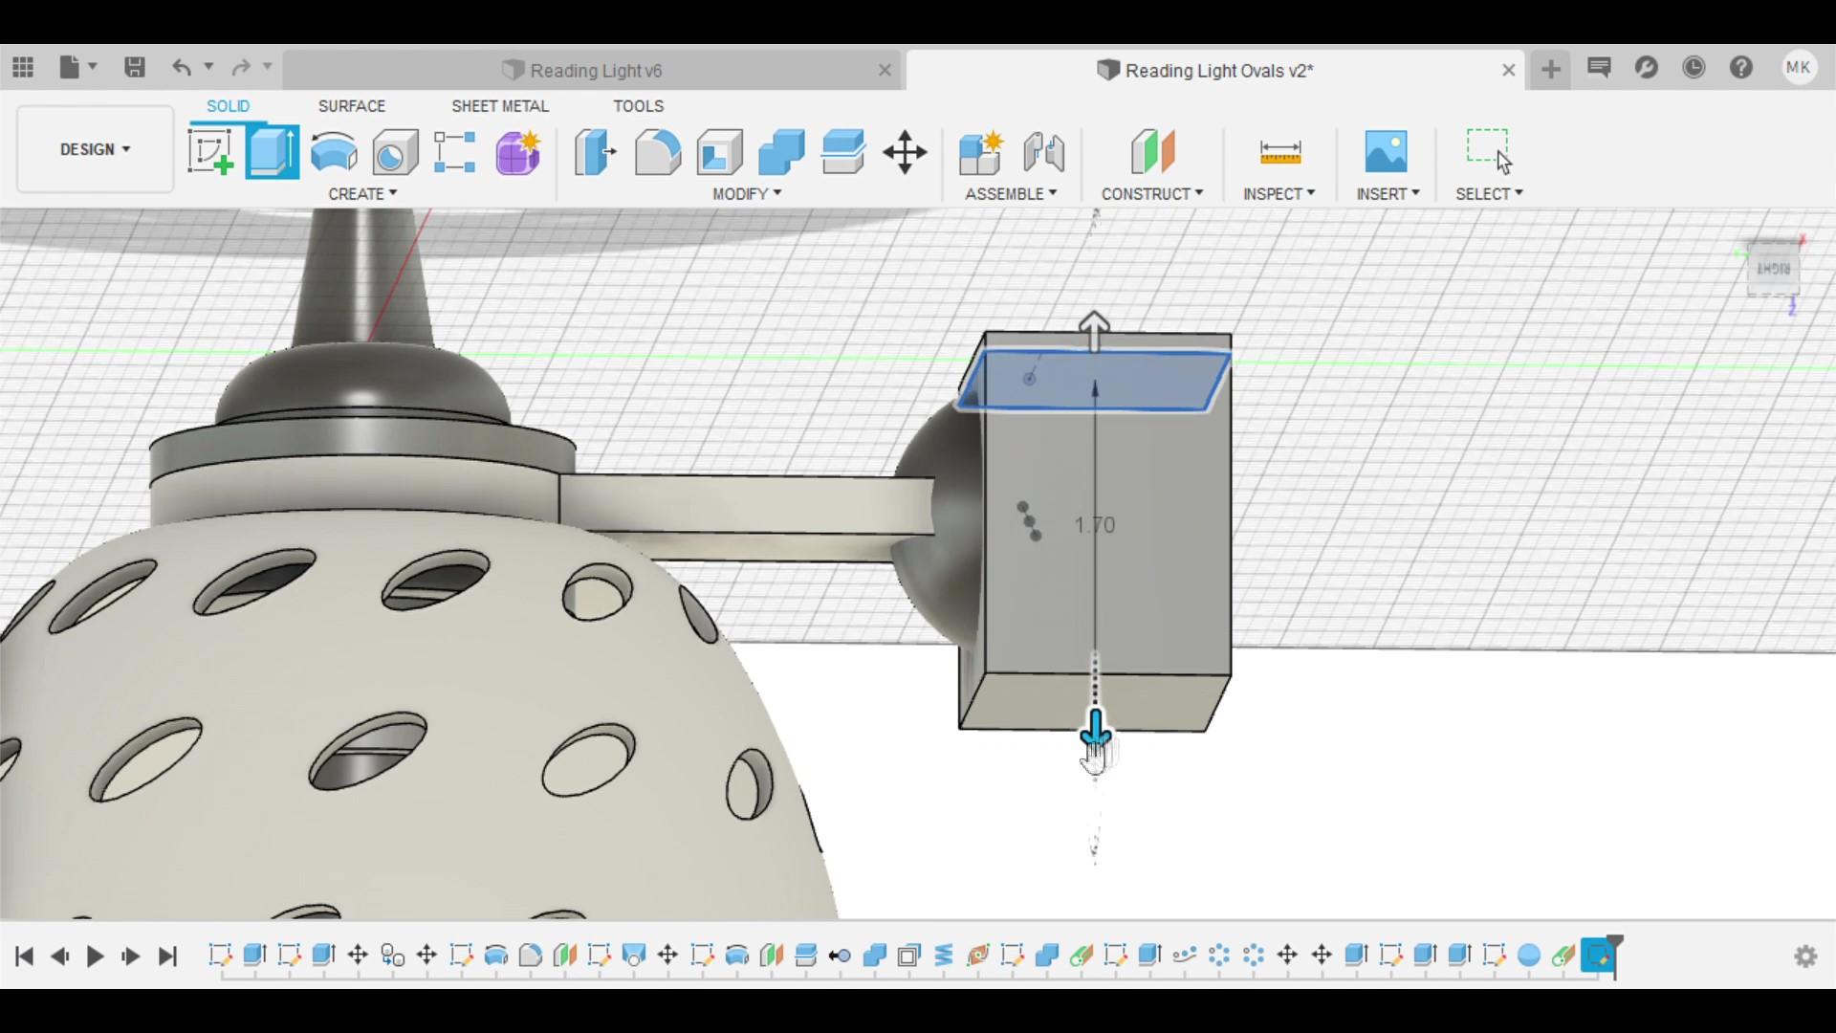Open the Insert image icon
The width and height of the screenshot is (1836, 1033).
coord(1386,152)
